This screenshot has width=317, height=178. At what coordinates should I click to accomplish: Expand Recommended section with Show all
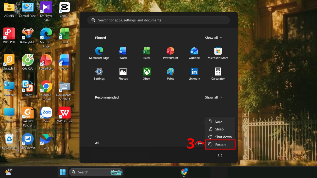tap(214, 97)
